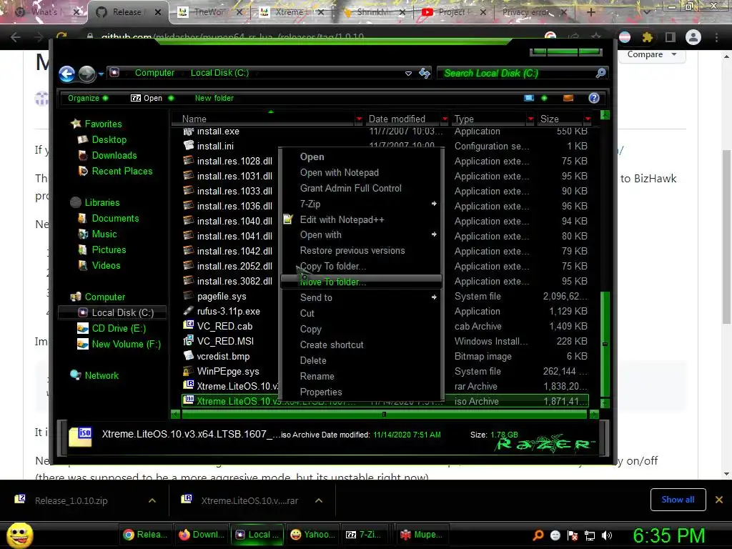732x549 pixels.
Task: Click the Explorer forward arrow button
Action: coord(86,74)
